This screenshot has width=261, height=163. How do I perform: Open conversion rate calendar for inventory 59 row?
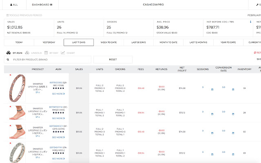233,90
